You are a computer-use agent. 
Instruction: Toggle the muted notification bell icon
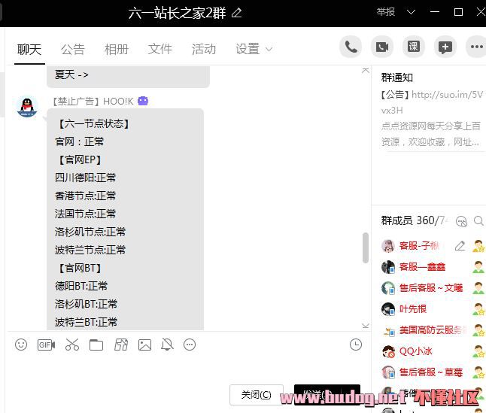click(x=167, y=345)
